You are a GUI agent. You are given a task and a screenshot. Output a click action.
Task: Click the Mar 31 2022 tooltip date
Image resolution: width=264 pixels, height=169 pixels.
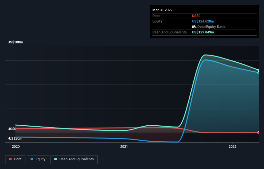[x=162, y=10]
